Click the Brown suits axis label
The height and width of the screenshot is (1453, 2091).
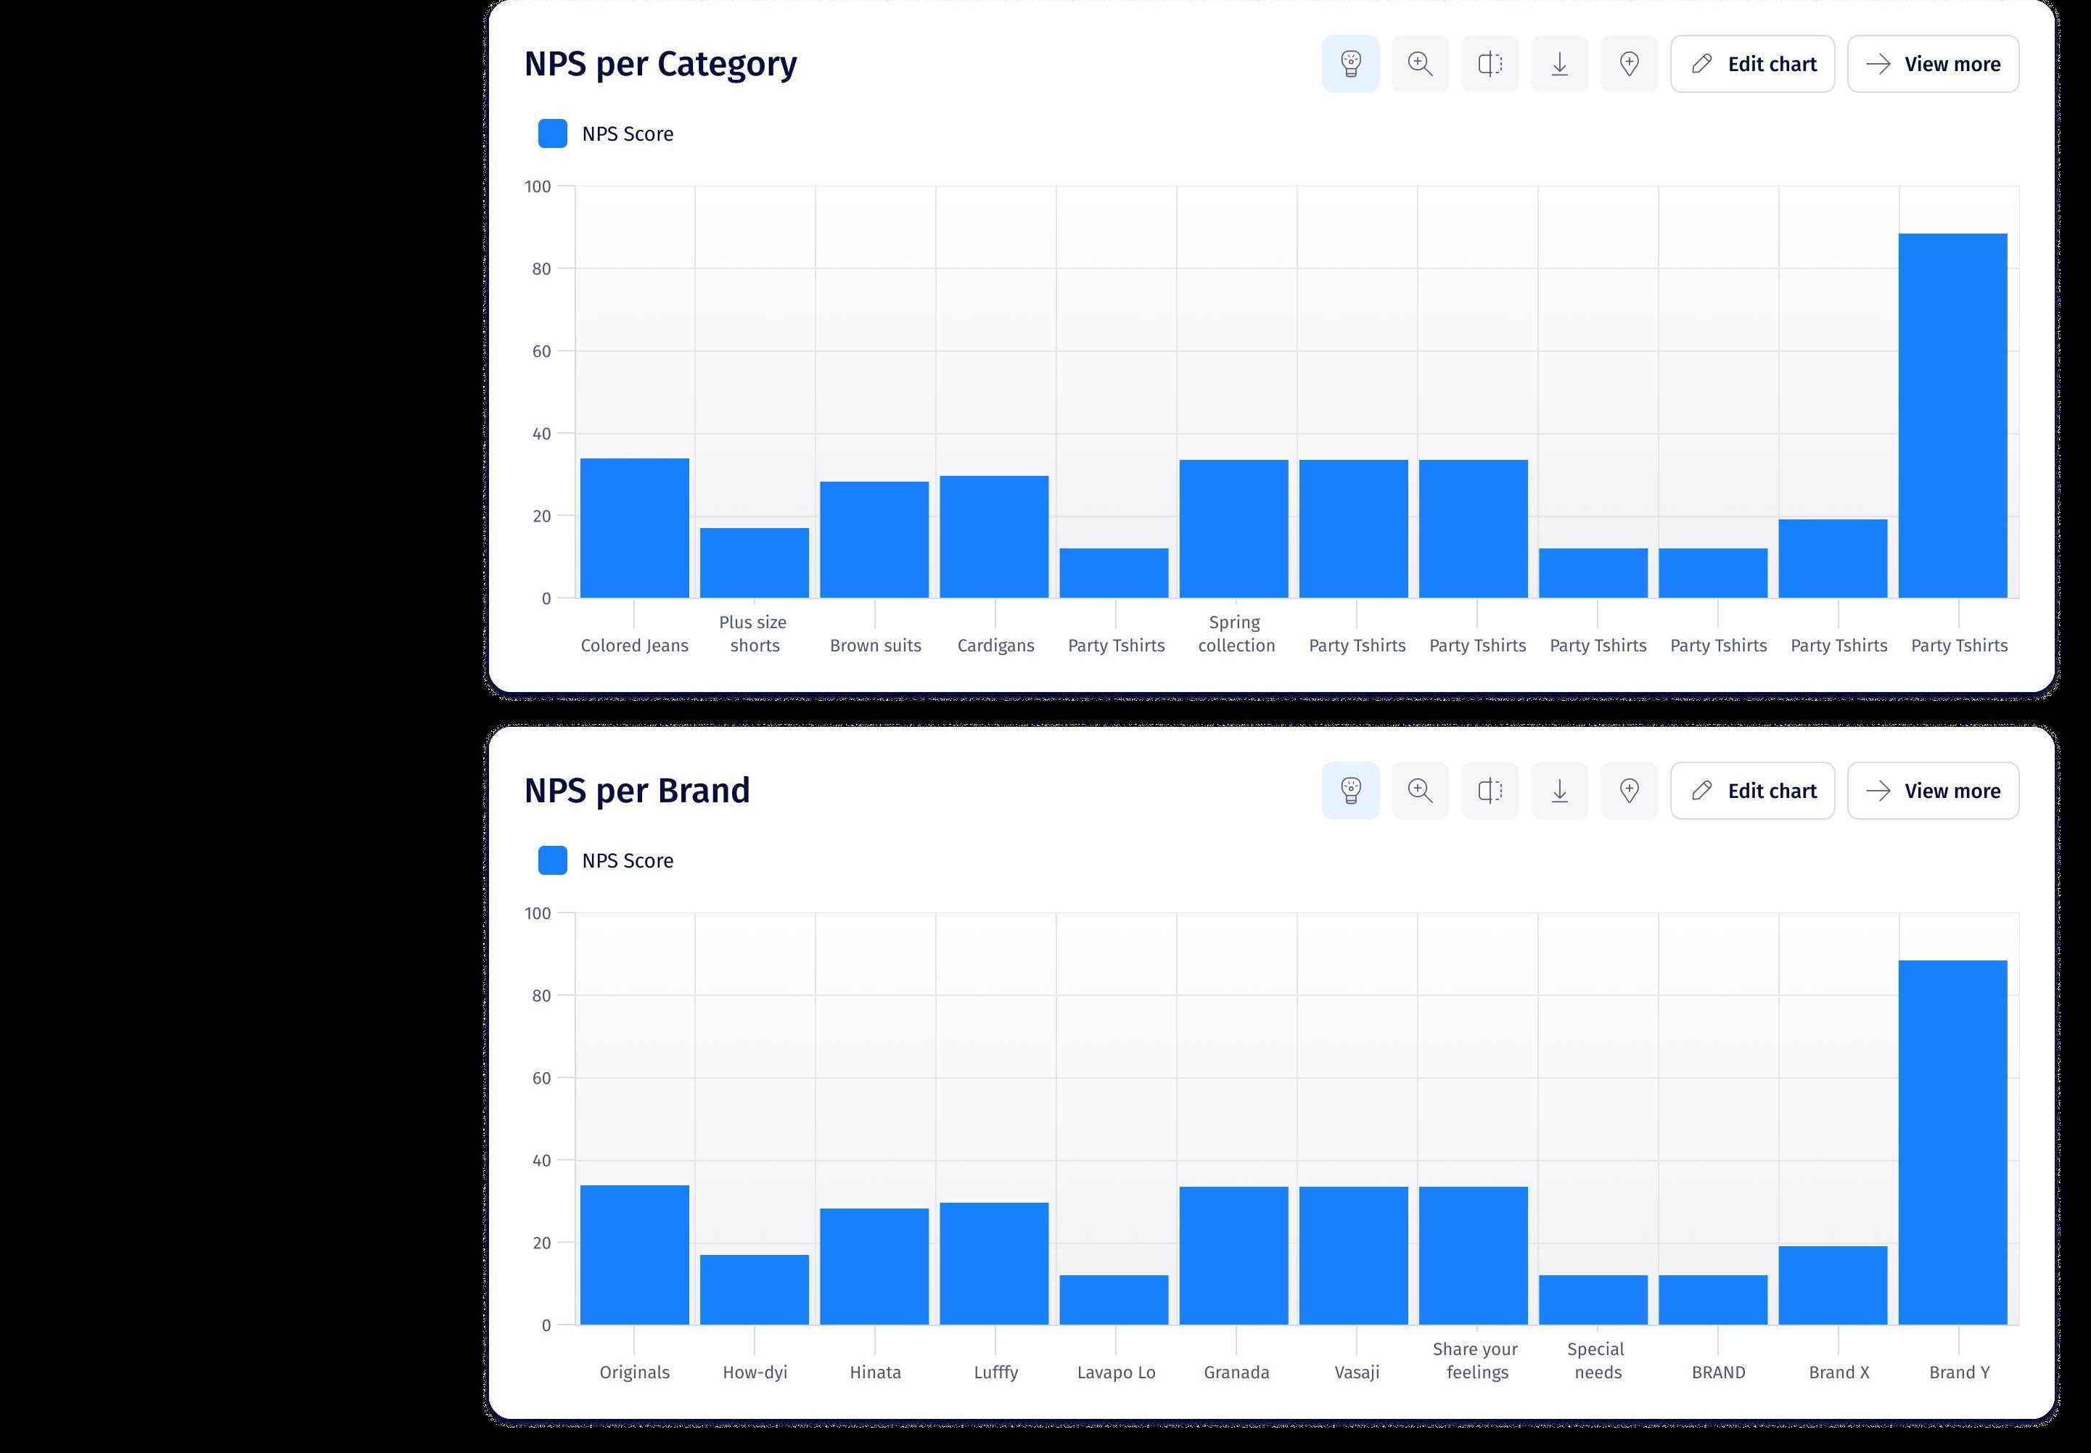point(876,646)
